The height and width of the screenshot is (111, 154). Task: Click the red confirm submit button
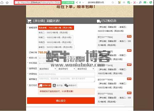(61, 101)
